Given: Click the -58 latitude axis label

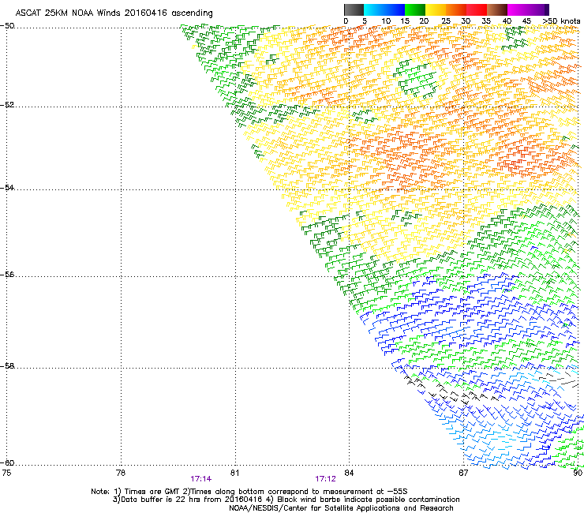Looking at the screenshot, I should click(7, 366).
